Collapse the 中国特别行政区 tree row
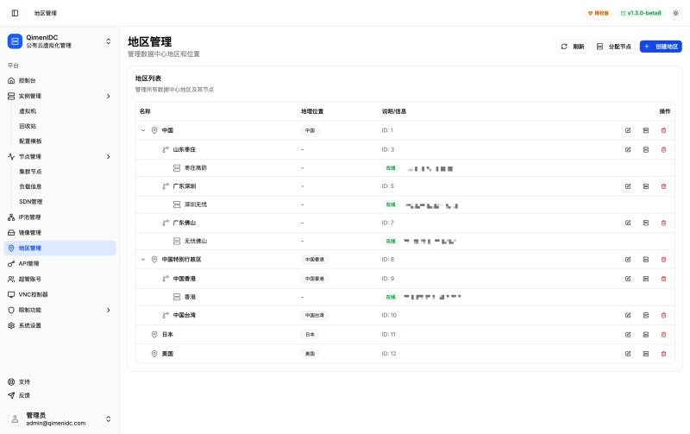 click(143, 259)
